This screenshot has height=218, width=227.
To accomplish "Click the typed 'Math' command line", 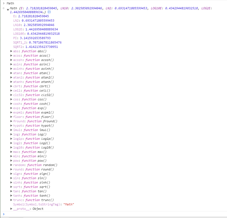I will point(10,3).
